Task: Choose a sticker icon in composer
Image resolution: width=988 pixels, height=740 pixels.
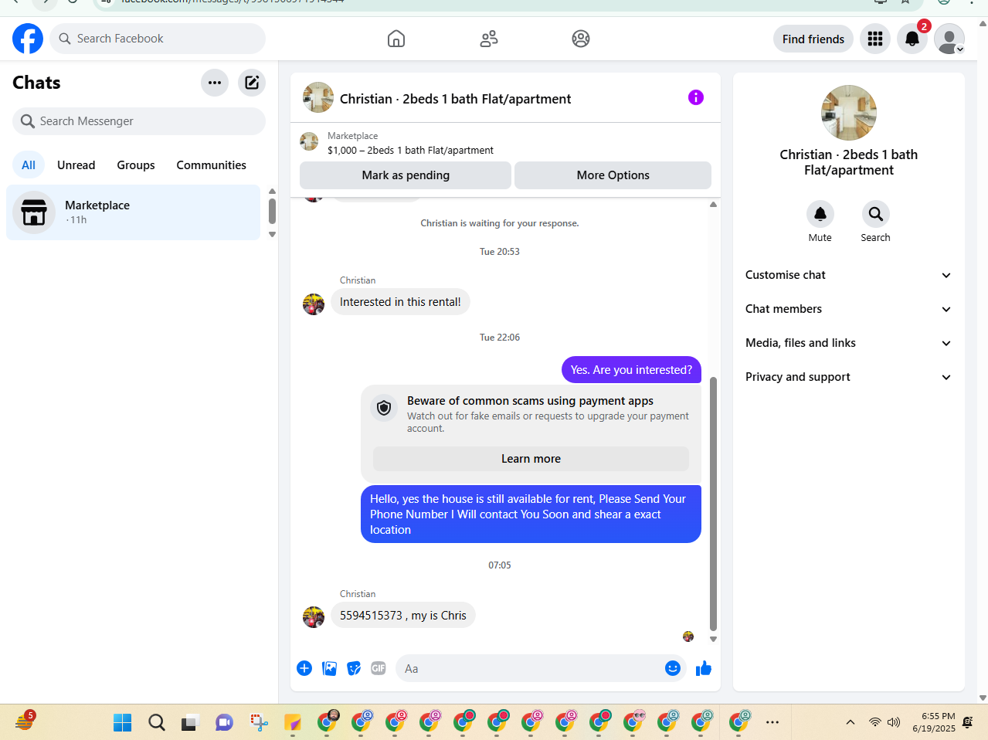Action: coord(354,668)
